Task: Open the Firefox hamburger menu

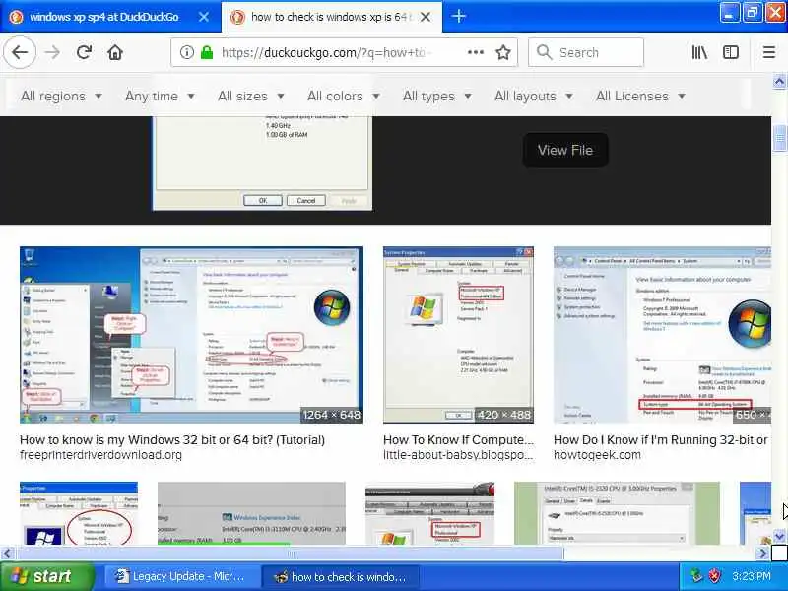Action: pos(769,52)
